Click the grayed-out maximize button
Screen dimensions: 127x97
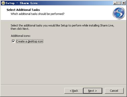119,3
